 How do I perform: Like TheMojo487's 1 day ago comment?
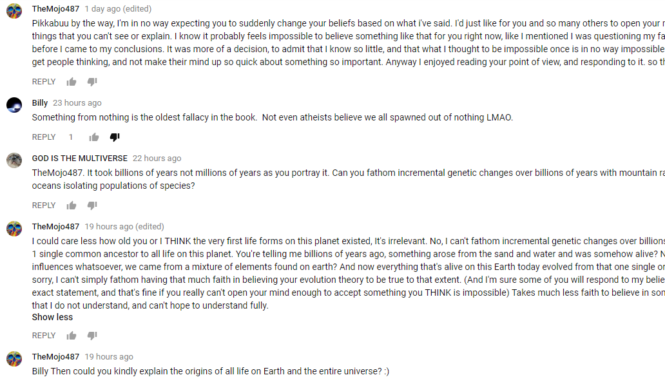coord(72,81)
